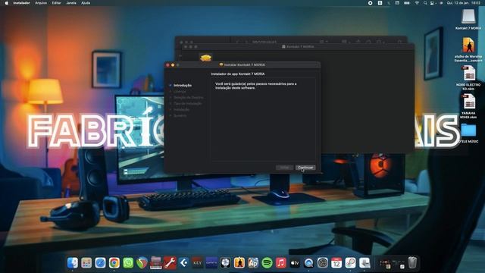Click the Installer app icon in dock
Viewport: 485px width, 273px height.
click(x=365, y=263)
